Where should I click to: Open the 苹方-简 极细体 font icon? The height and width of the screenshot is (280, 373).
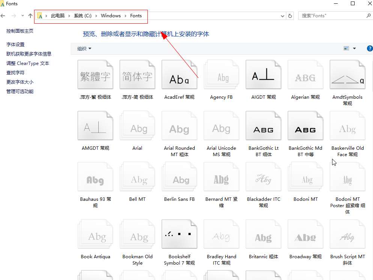pos(137,75)
